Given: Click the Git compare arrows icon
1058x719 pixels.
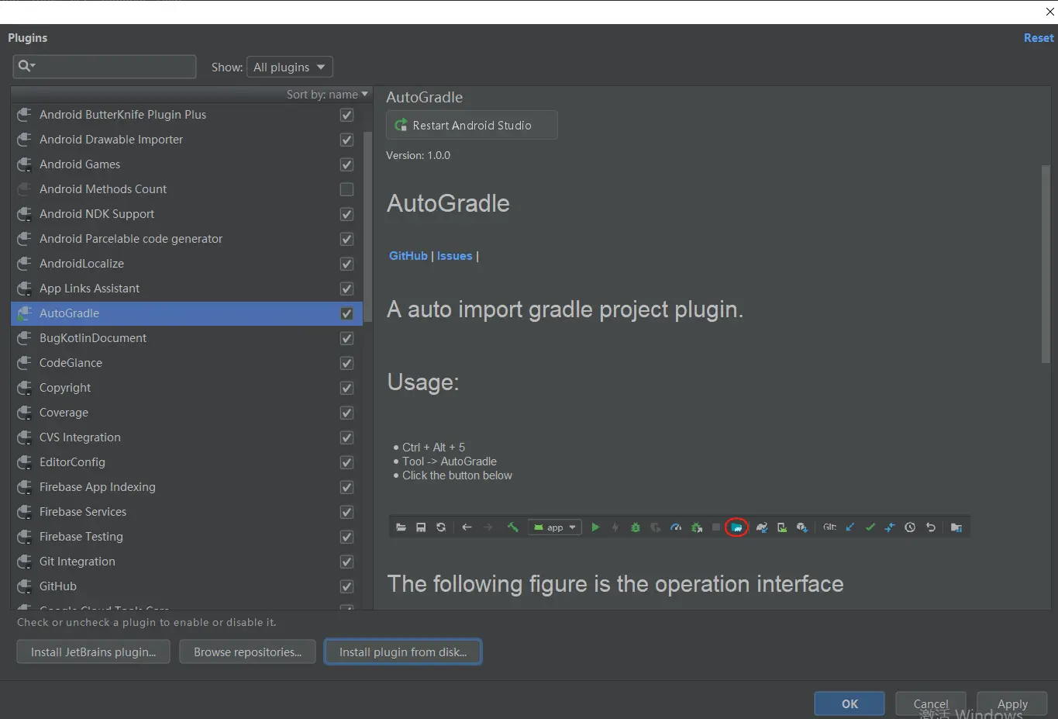Looking at the screenshot, I should (890, 527).
